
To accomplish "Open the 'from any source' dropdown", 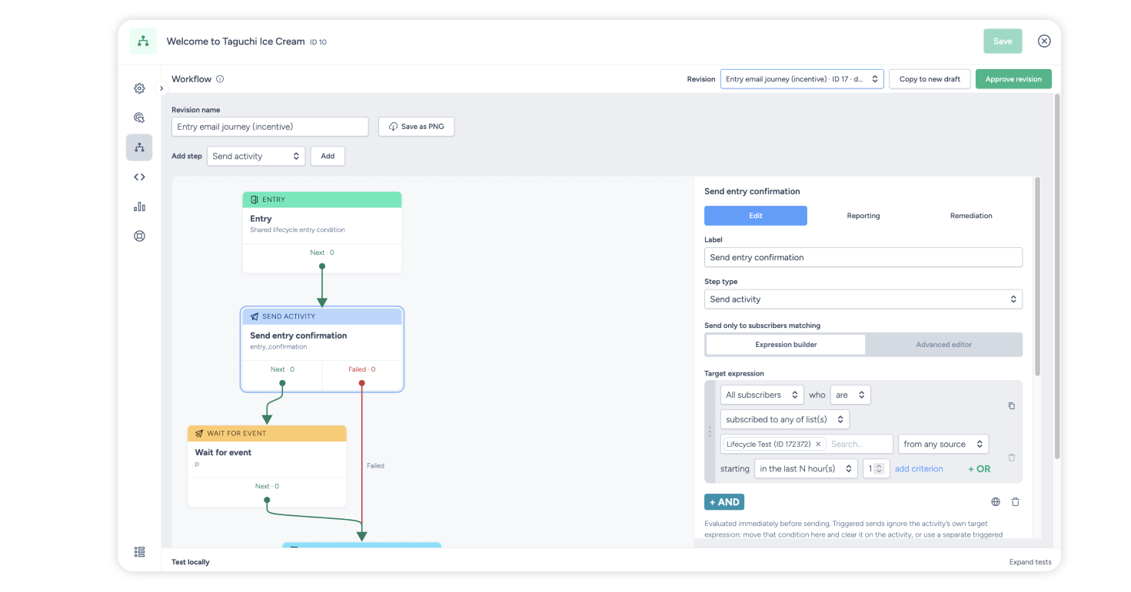I will point(943,444).
